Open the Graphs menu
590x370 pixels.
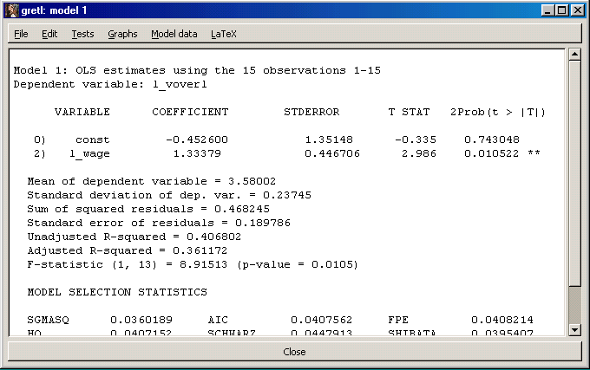point(122,35)
